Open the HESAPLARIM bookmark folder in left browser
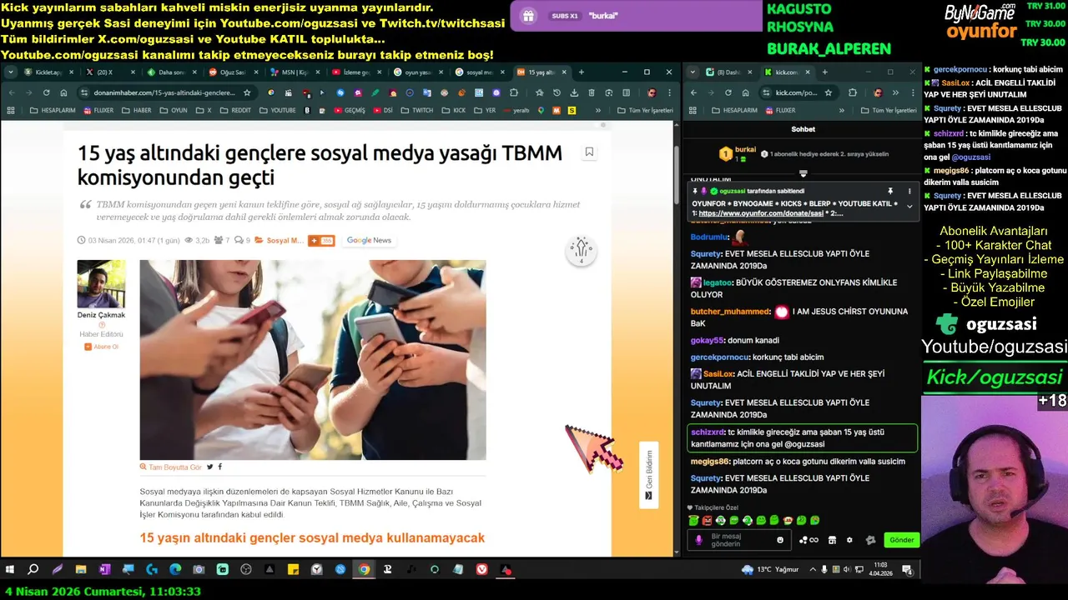The width and height of the screenshot is (1068, 600). [53, 110]
